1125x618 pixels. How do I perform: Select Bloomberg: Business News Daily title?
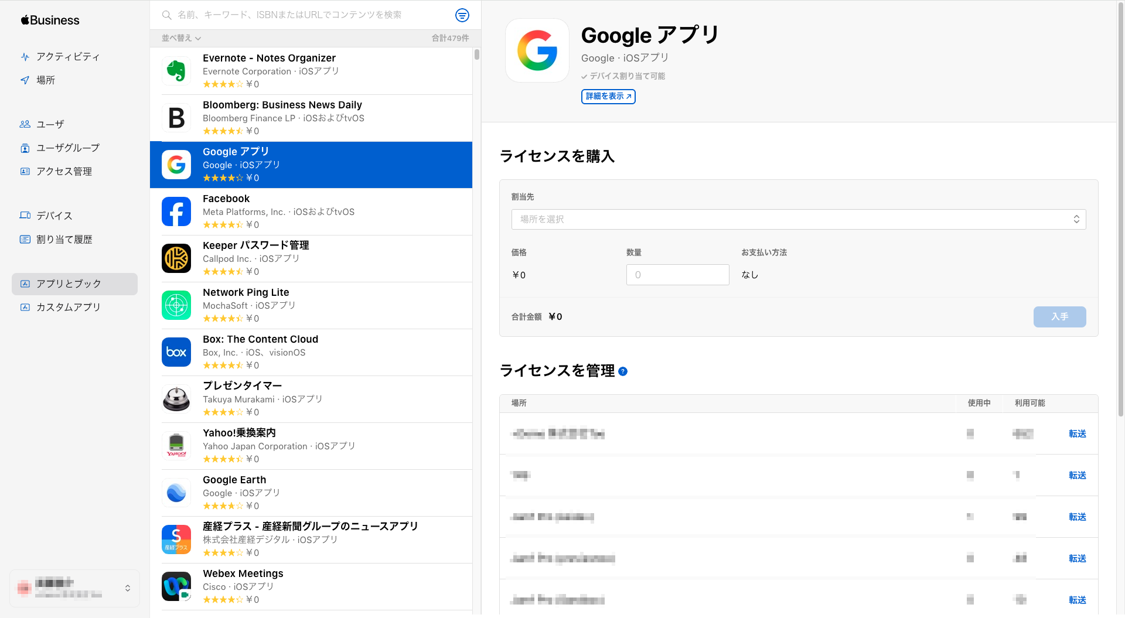point(282,105)
